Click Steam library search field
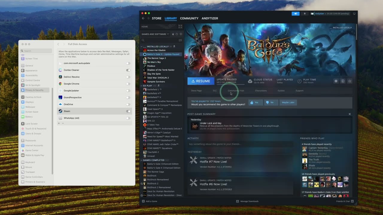 pyautogui.click(x=159, y=40)
